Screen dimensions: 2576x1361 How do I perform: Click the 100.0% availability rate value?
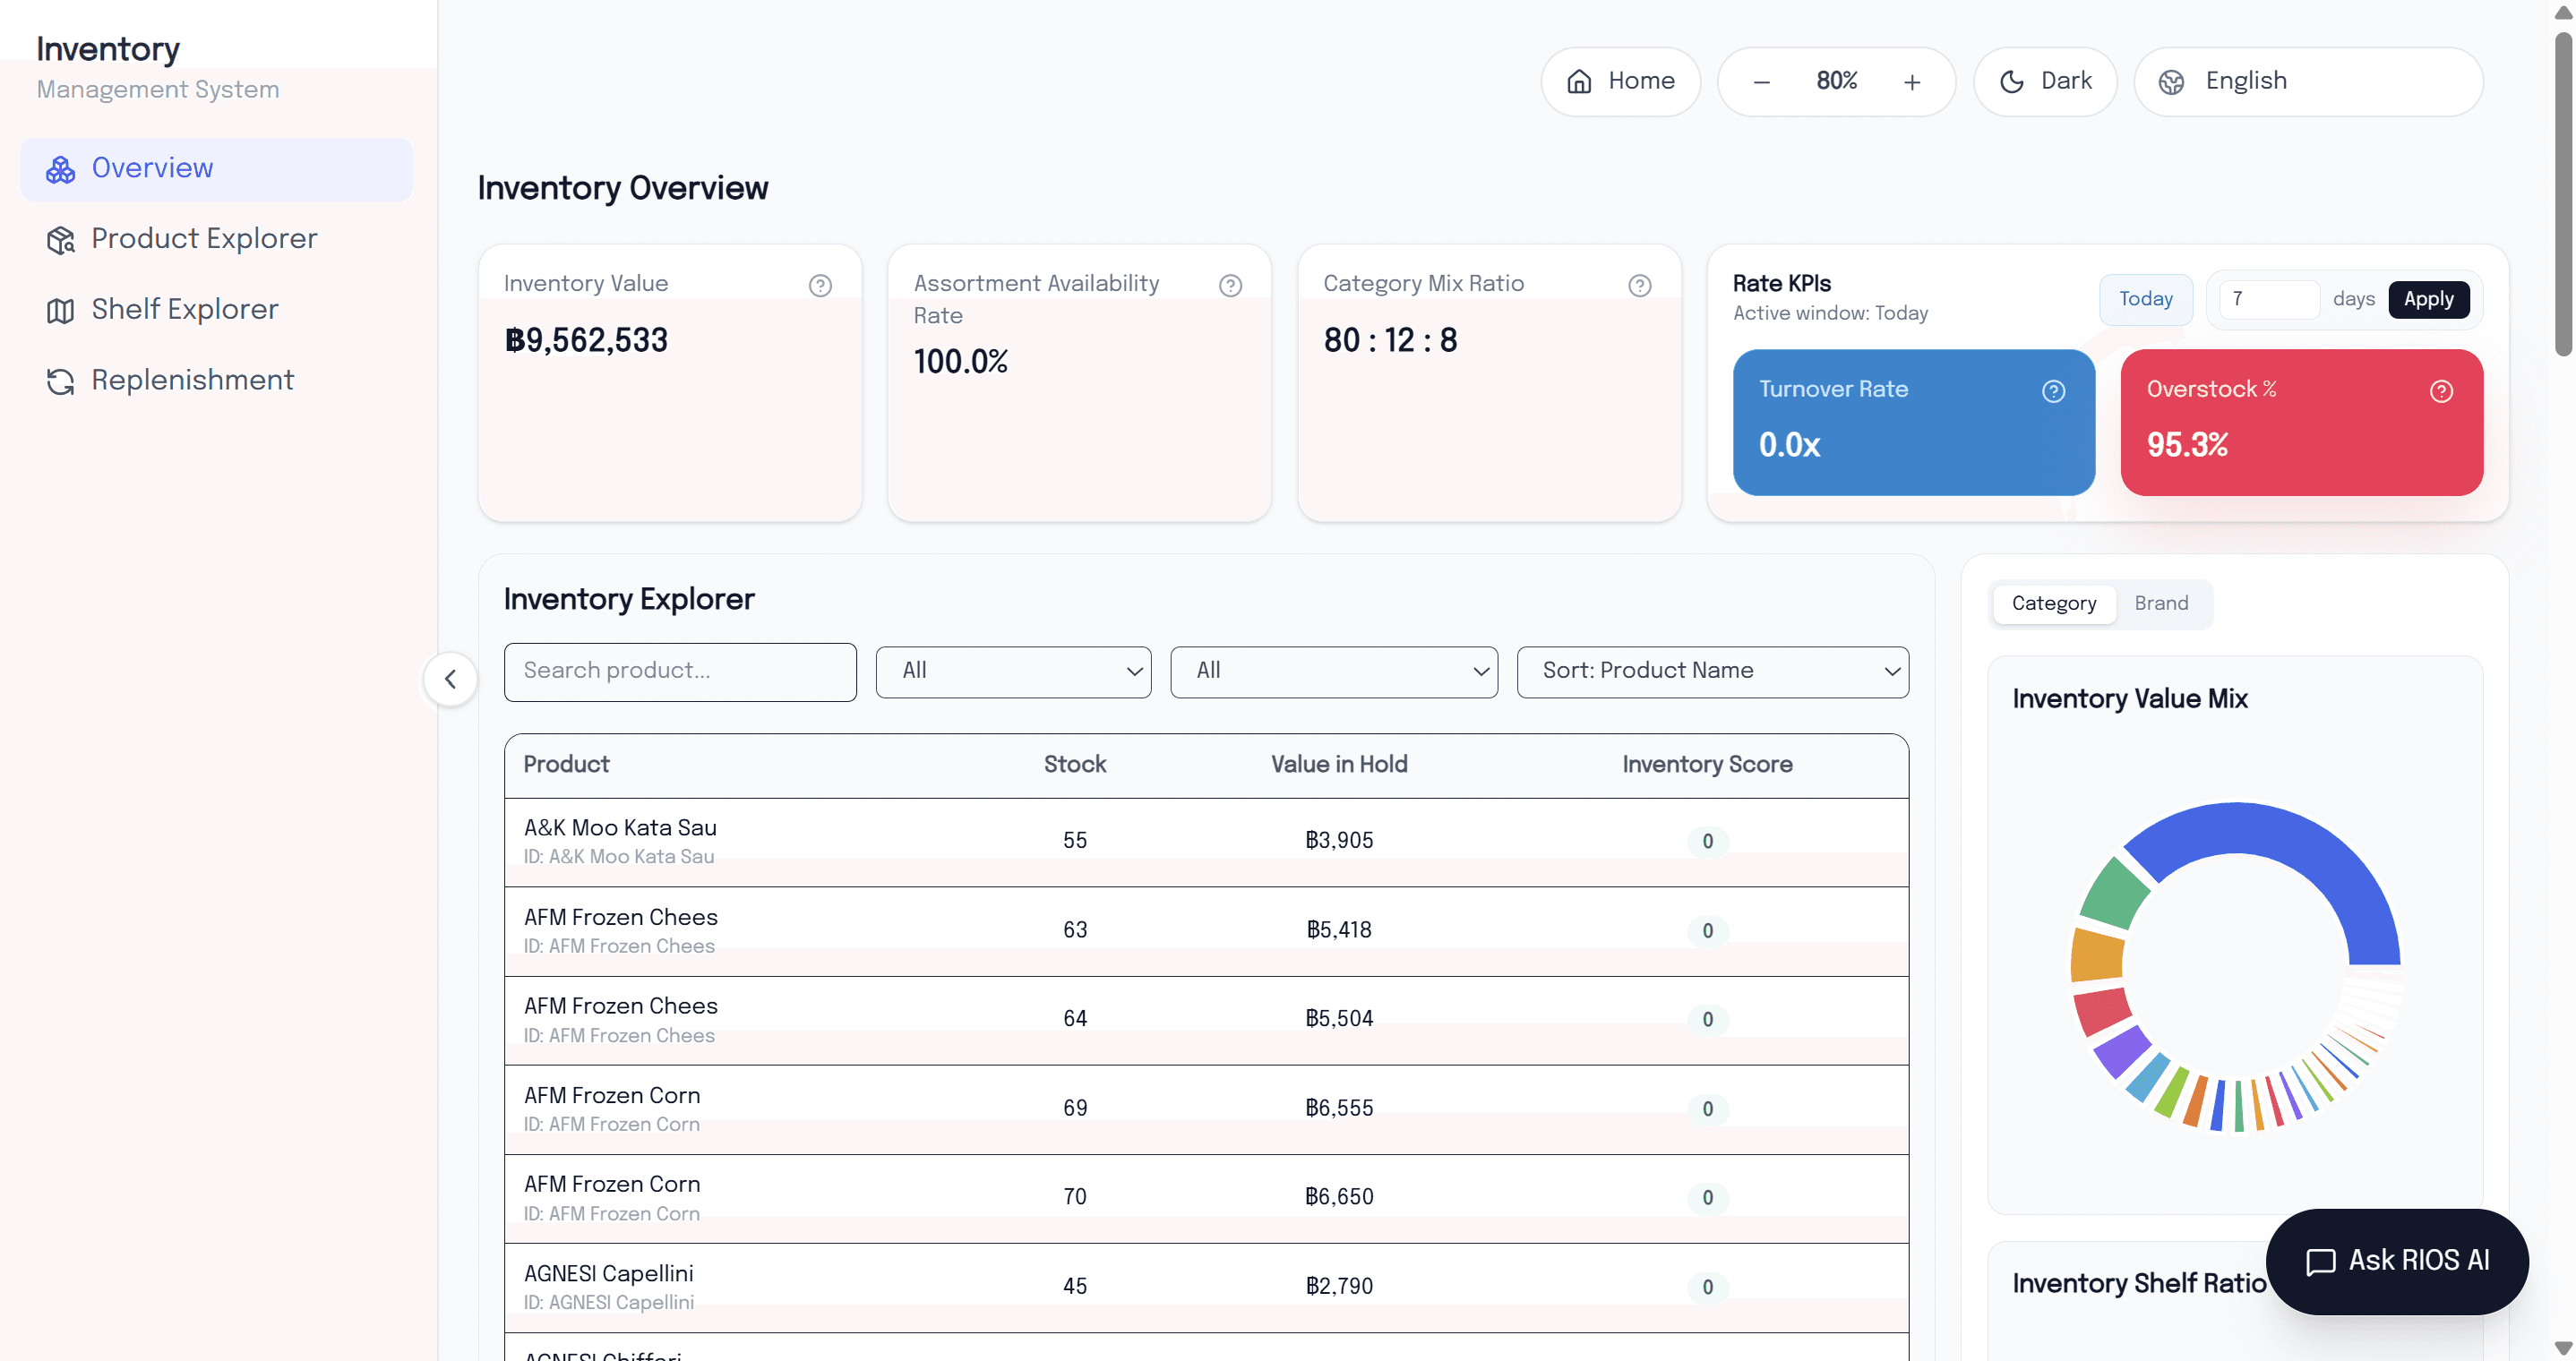tap(960, 362)
